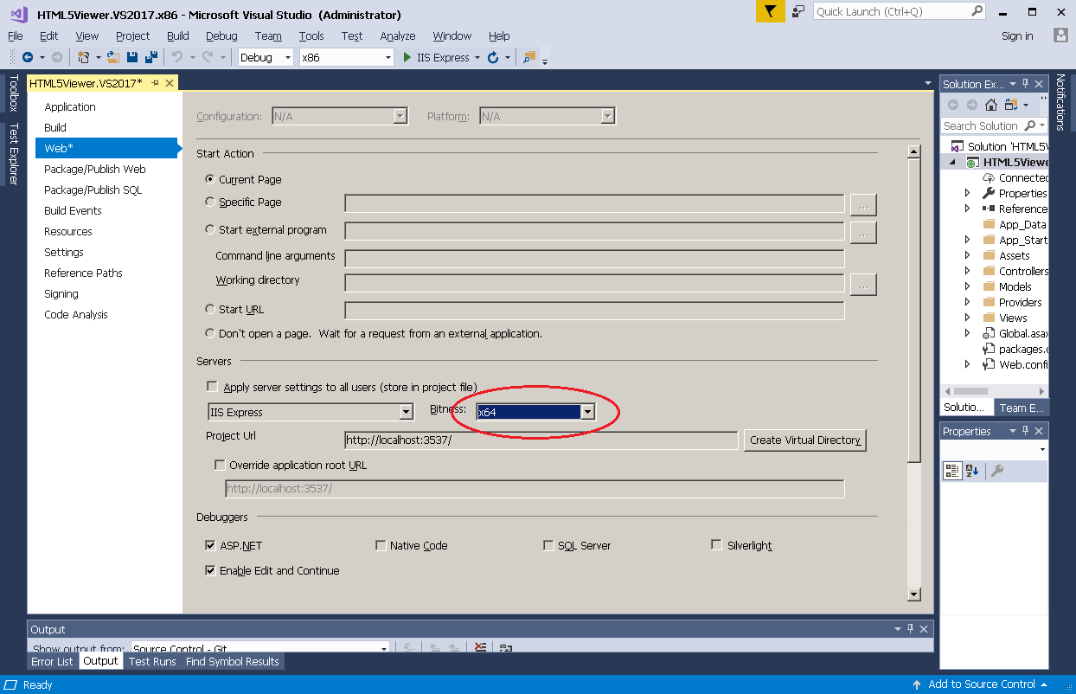Image resolution: width=1076 pixels, height=694 pixels.
Task: Open the Analyze menu
Action: click(x=398, y=35)
